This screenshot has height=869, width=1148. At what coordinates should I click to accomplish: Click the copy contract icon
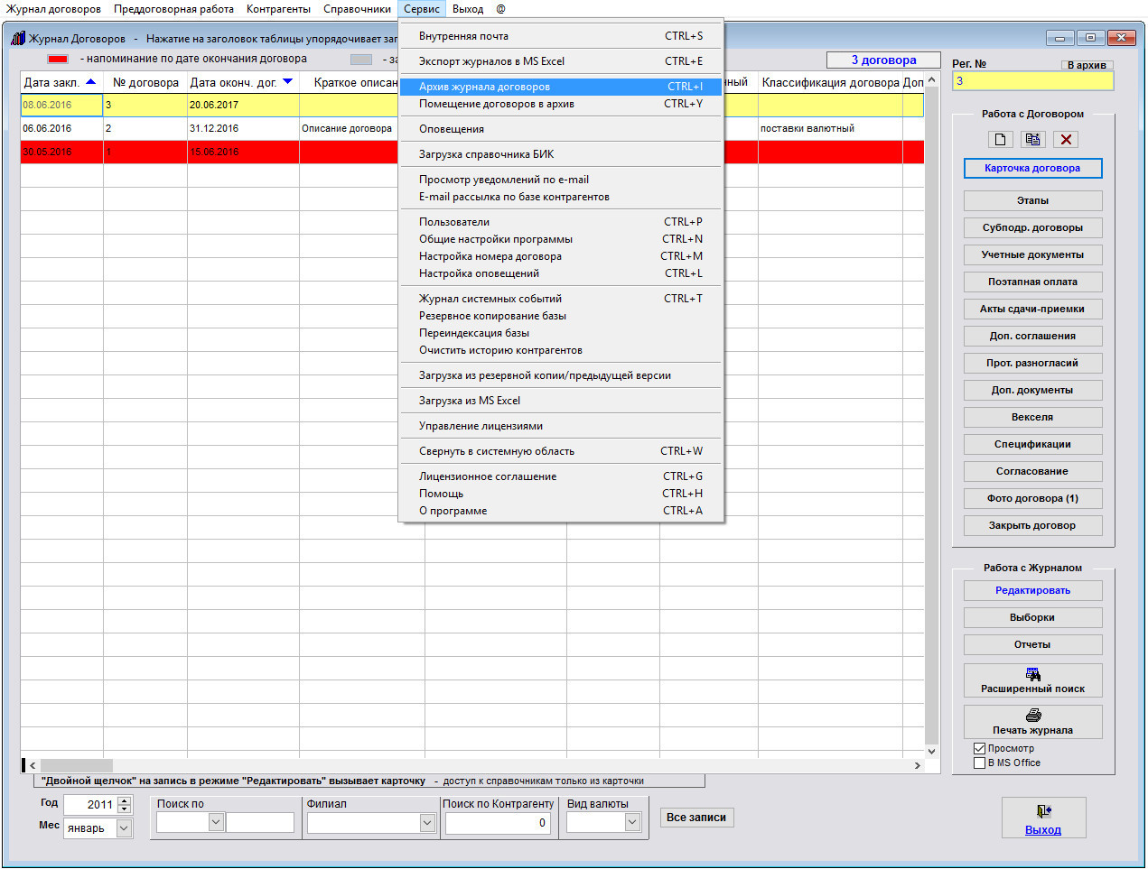pos(1032,139)
